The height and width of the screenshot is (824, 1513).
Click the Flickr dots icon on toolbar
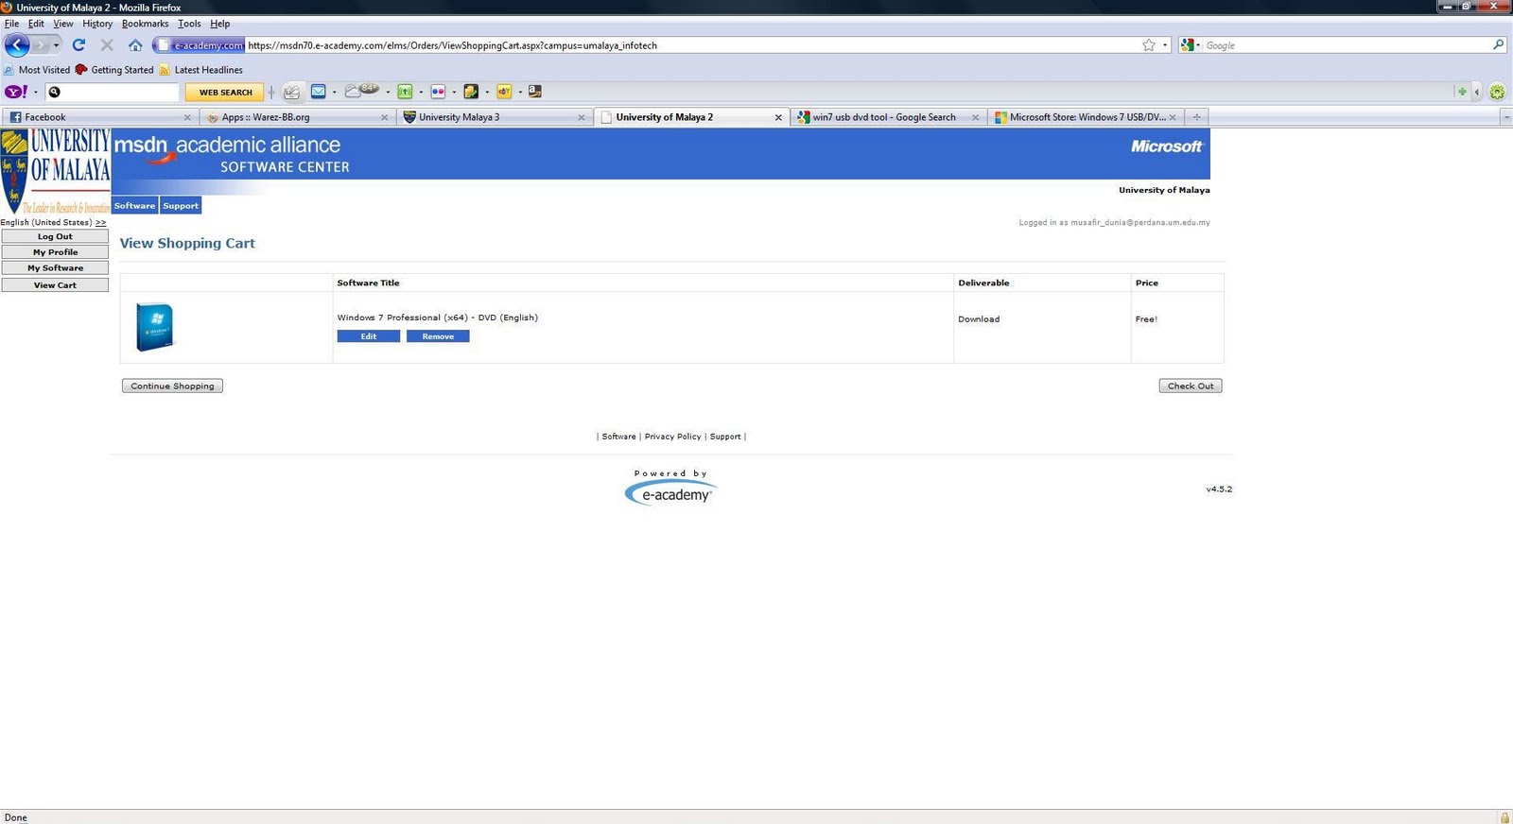tap(438, 92)
